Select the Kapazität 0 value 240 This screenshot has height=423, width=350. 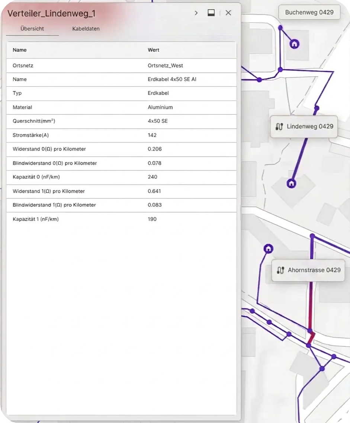pos(152,177)
